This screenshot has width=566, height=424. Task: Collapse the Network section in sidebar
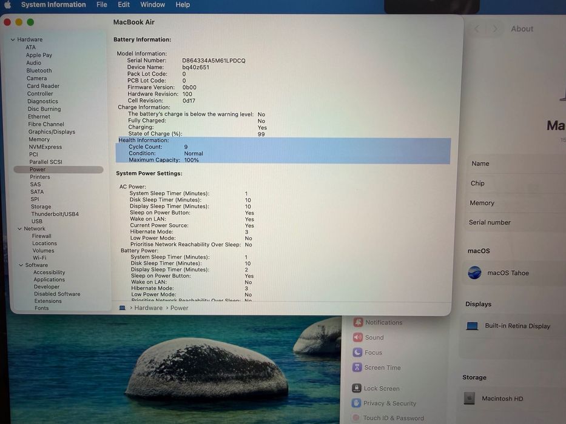click(19, 229)
